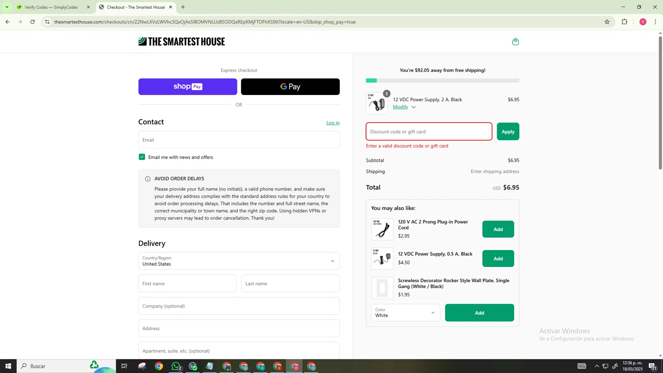Switch to the Checkout - The Smartest House tab

click(135, 7)
